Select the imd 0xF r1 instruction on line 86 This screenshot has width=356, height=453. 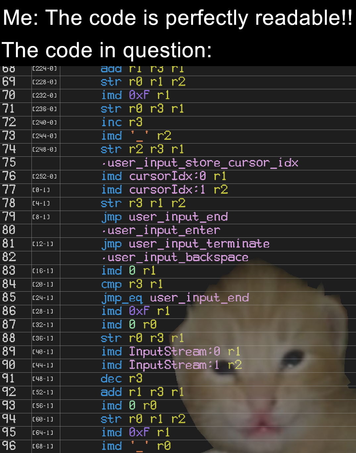[136, 311]
